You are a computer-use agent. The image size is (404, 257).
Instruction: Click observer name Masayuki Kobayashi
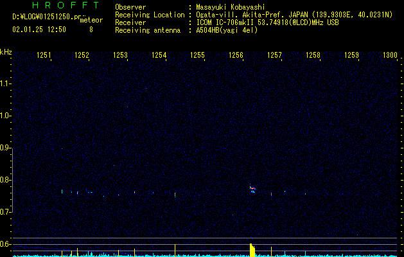coord(231,7)
